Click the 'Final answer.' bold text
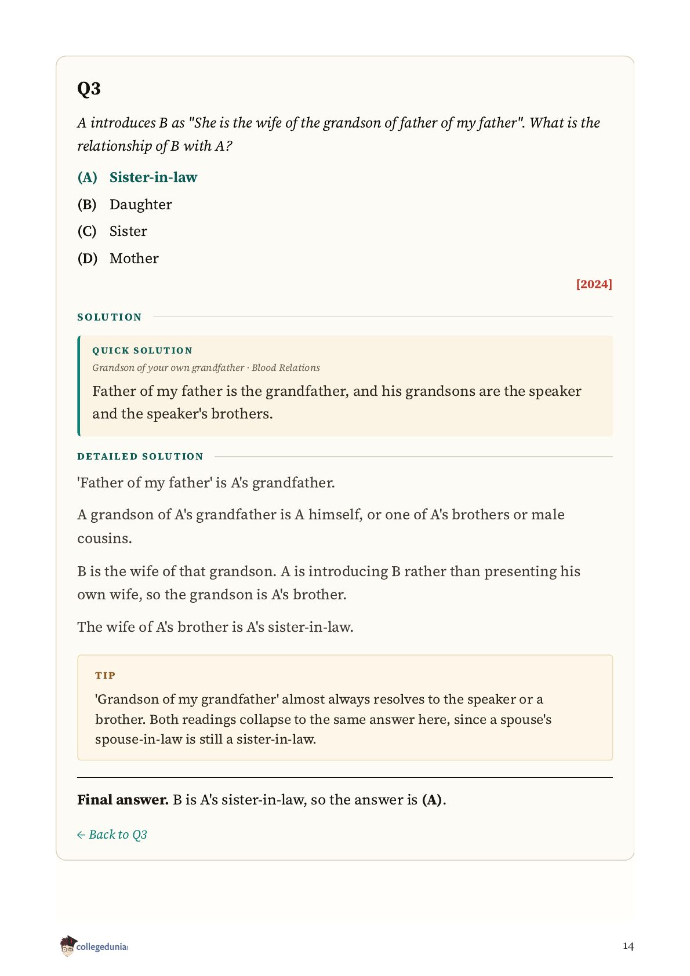This screenshot has width=690, height=976. (x=123, y=800)
